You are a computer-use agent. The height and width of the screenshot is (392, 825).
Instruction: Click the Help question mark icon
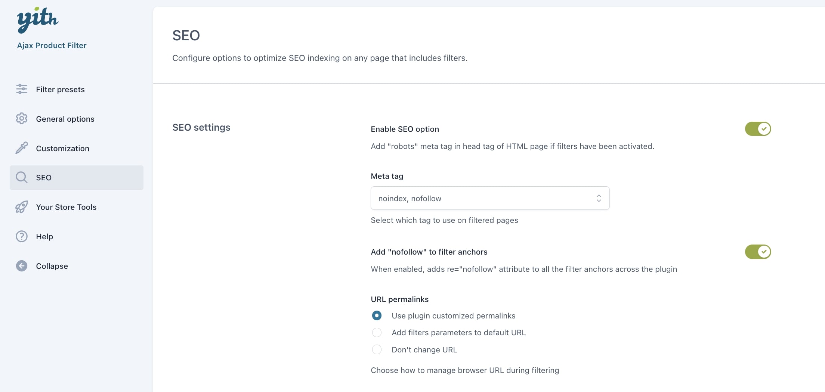point(22,236)
